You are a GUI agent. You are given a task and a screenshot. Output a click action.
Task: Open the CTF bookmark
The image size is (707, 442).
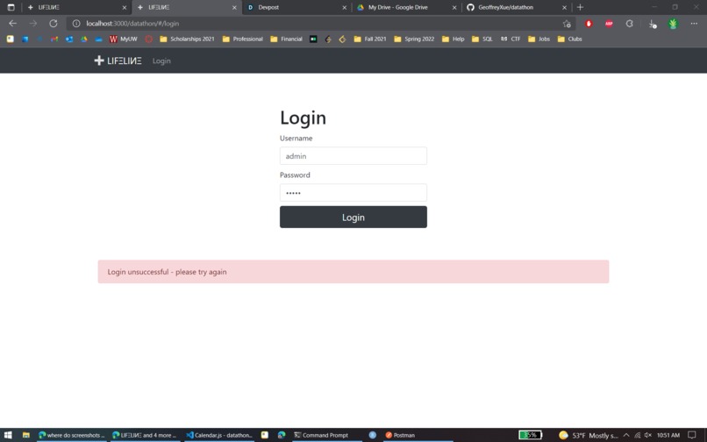[511, 39]
